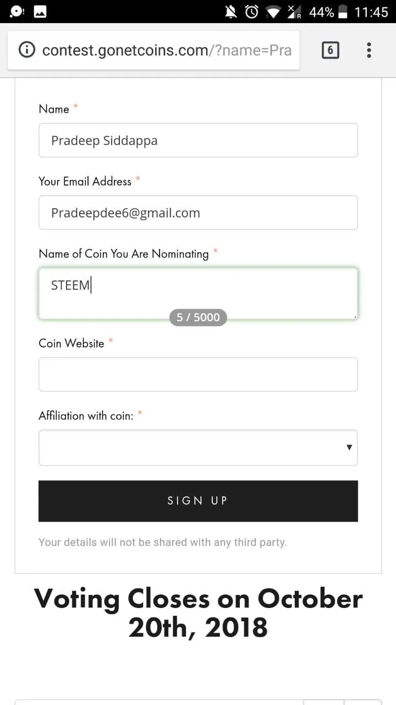Click the dropdown arrow in Affiliation field

pos(349,448)
